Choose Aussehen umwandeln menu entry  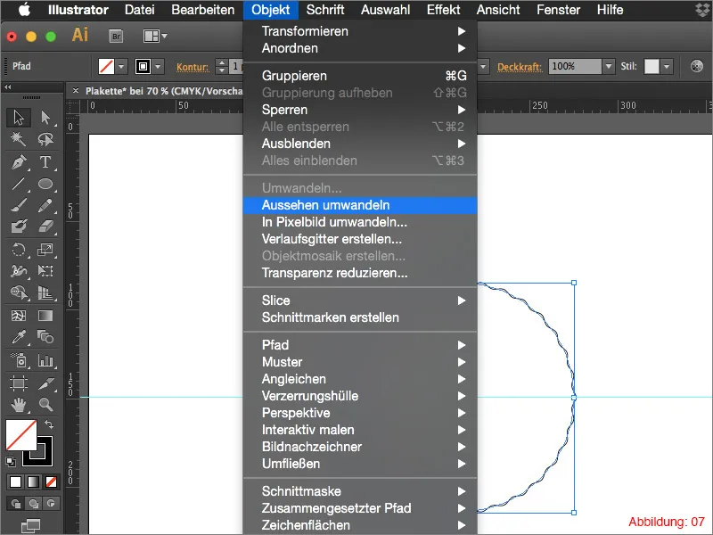[x=360, y=205]
